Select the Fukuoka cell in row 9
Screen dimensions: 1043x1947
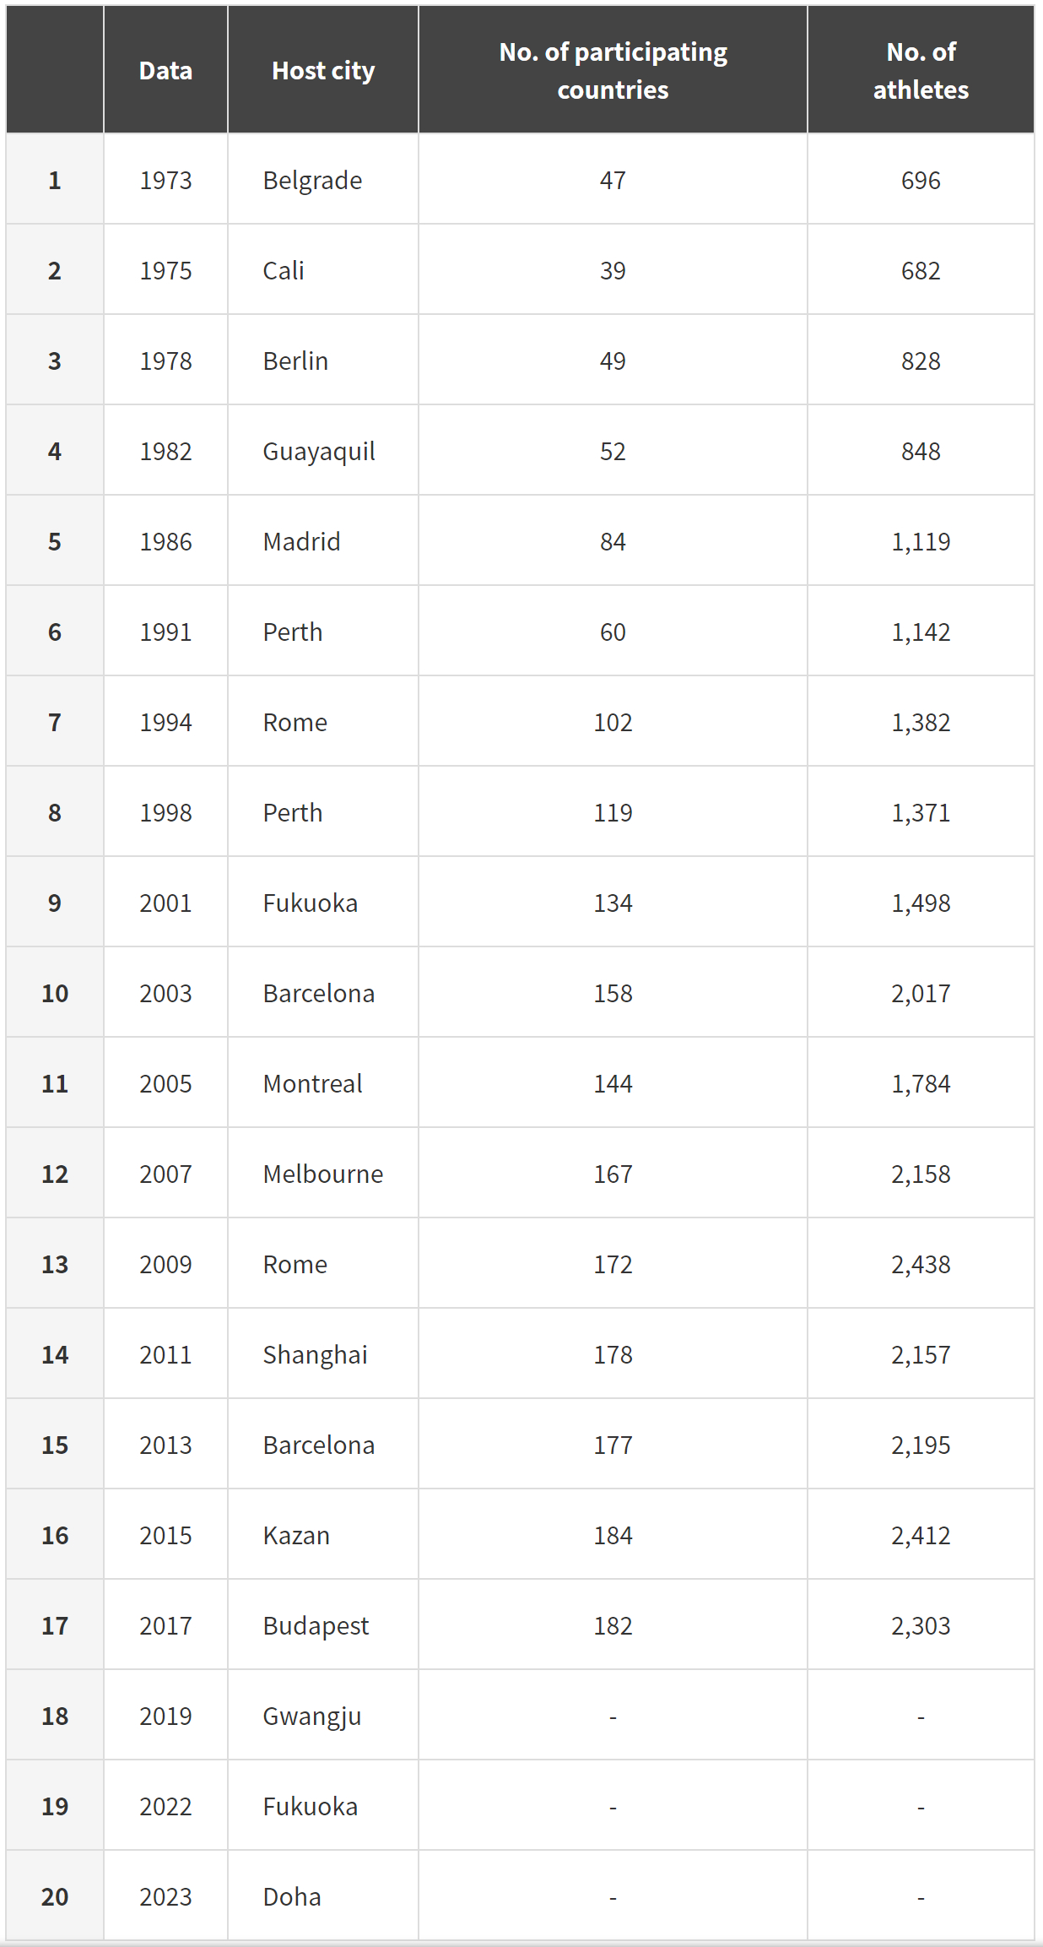(x=323, y=903)
